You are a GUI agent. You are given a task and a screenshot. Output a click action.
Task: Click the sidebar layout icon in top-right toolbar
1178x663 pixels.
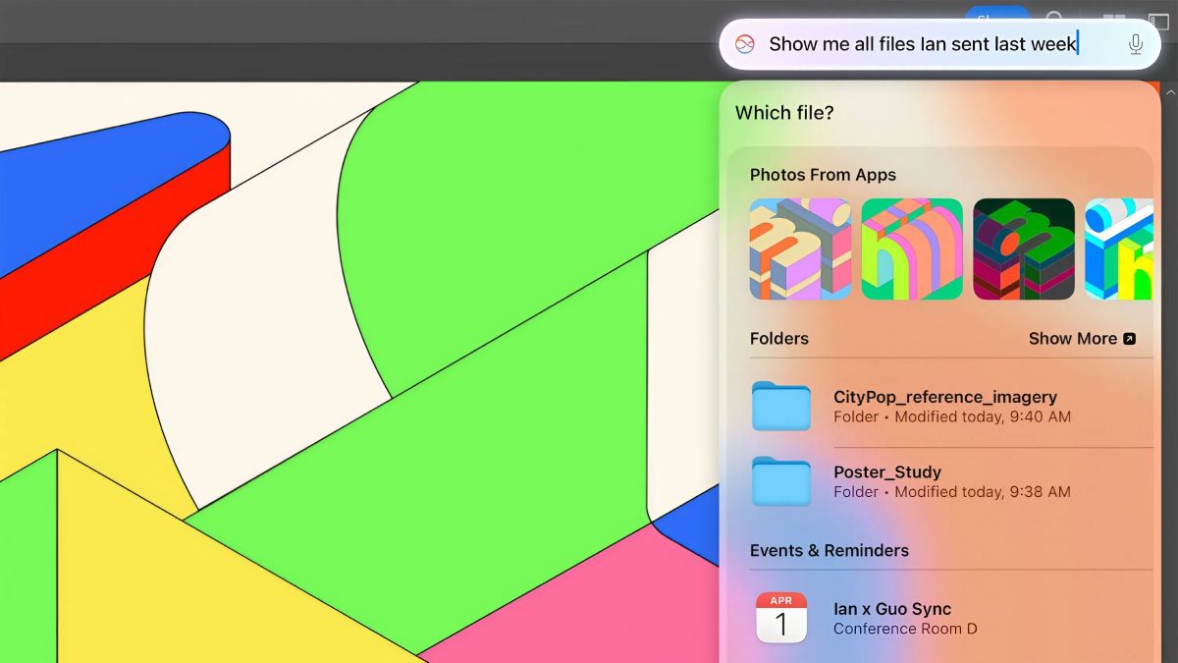click(x=1159, y=22)
